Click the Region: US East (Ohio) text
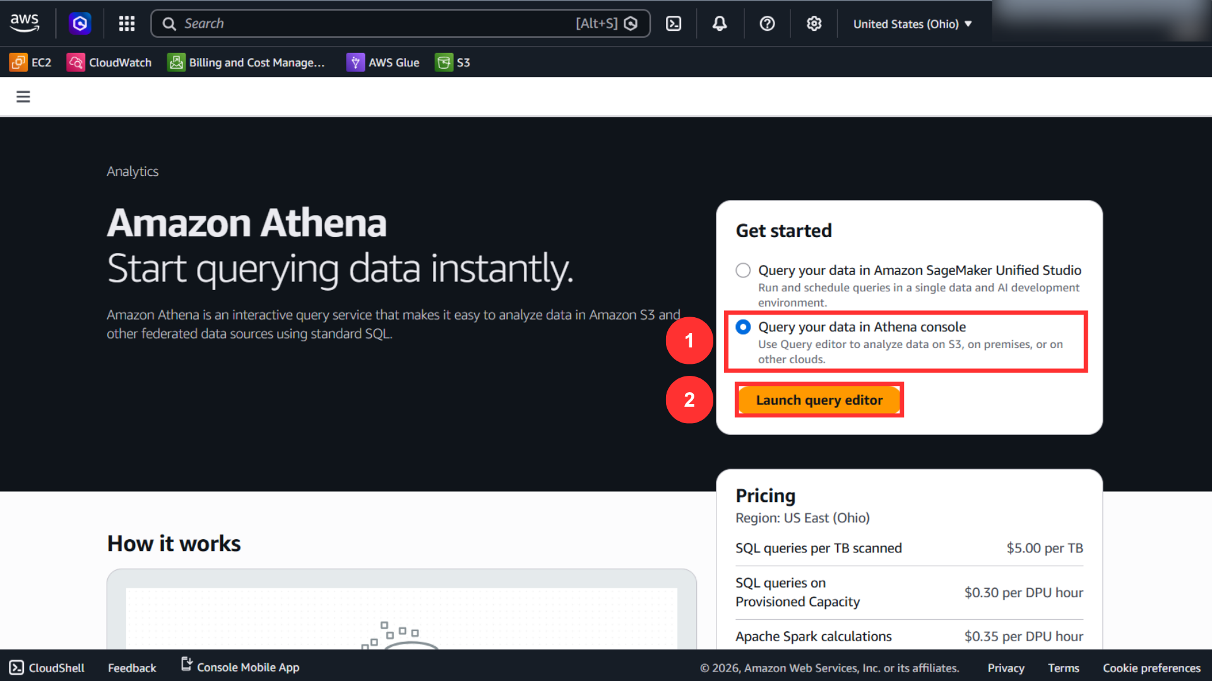This screenshot has height=681, width=1212. tap(802, 518)
